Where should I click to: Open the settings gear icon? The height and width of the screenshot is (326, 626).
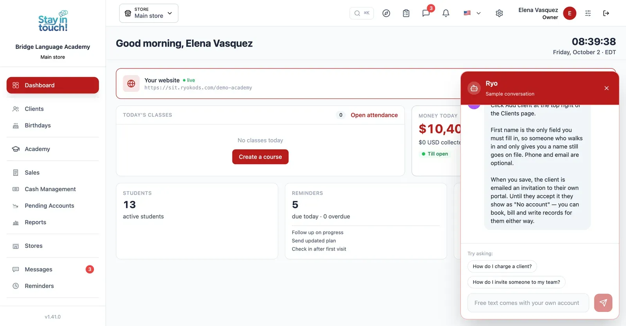tap(499, 13)
